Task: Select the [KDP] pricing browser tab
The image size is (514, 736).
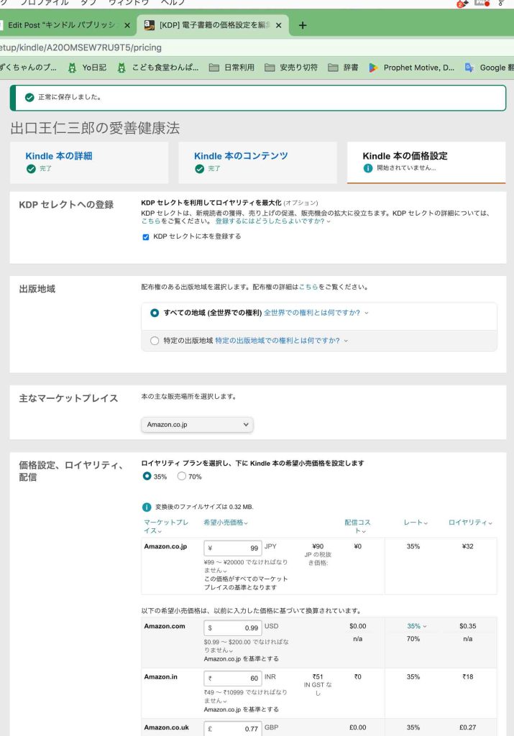Action: [214, 25]
